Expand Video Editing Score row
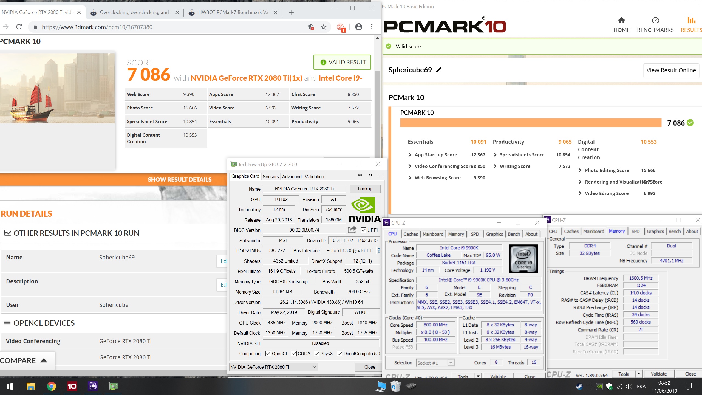The width and height of the screenshot is (702, 395). [x=580, y=193]
